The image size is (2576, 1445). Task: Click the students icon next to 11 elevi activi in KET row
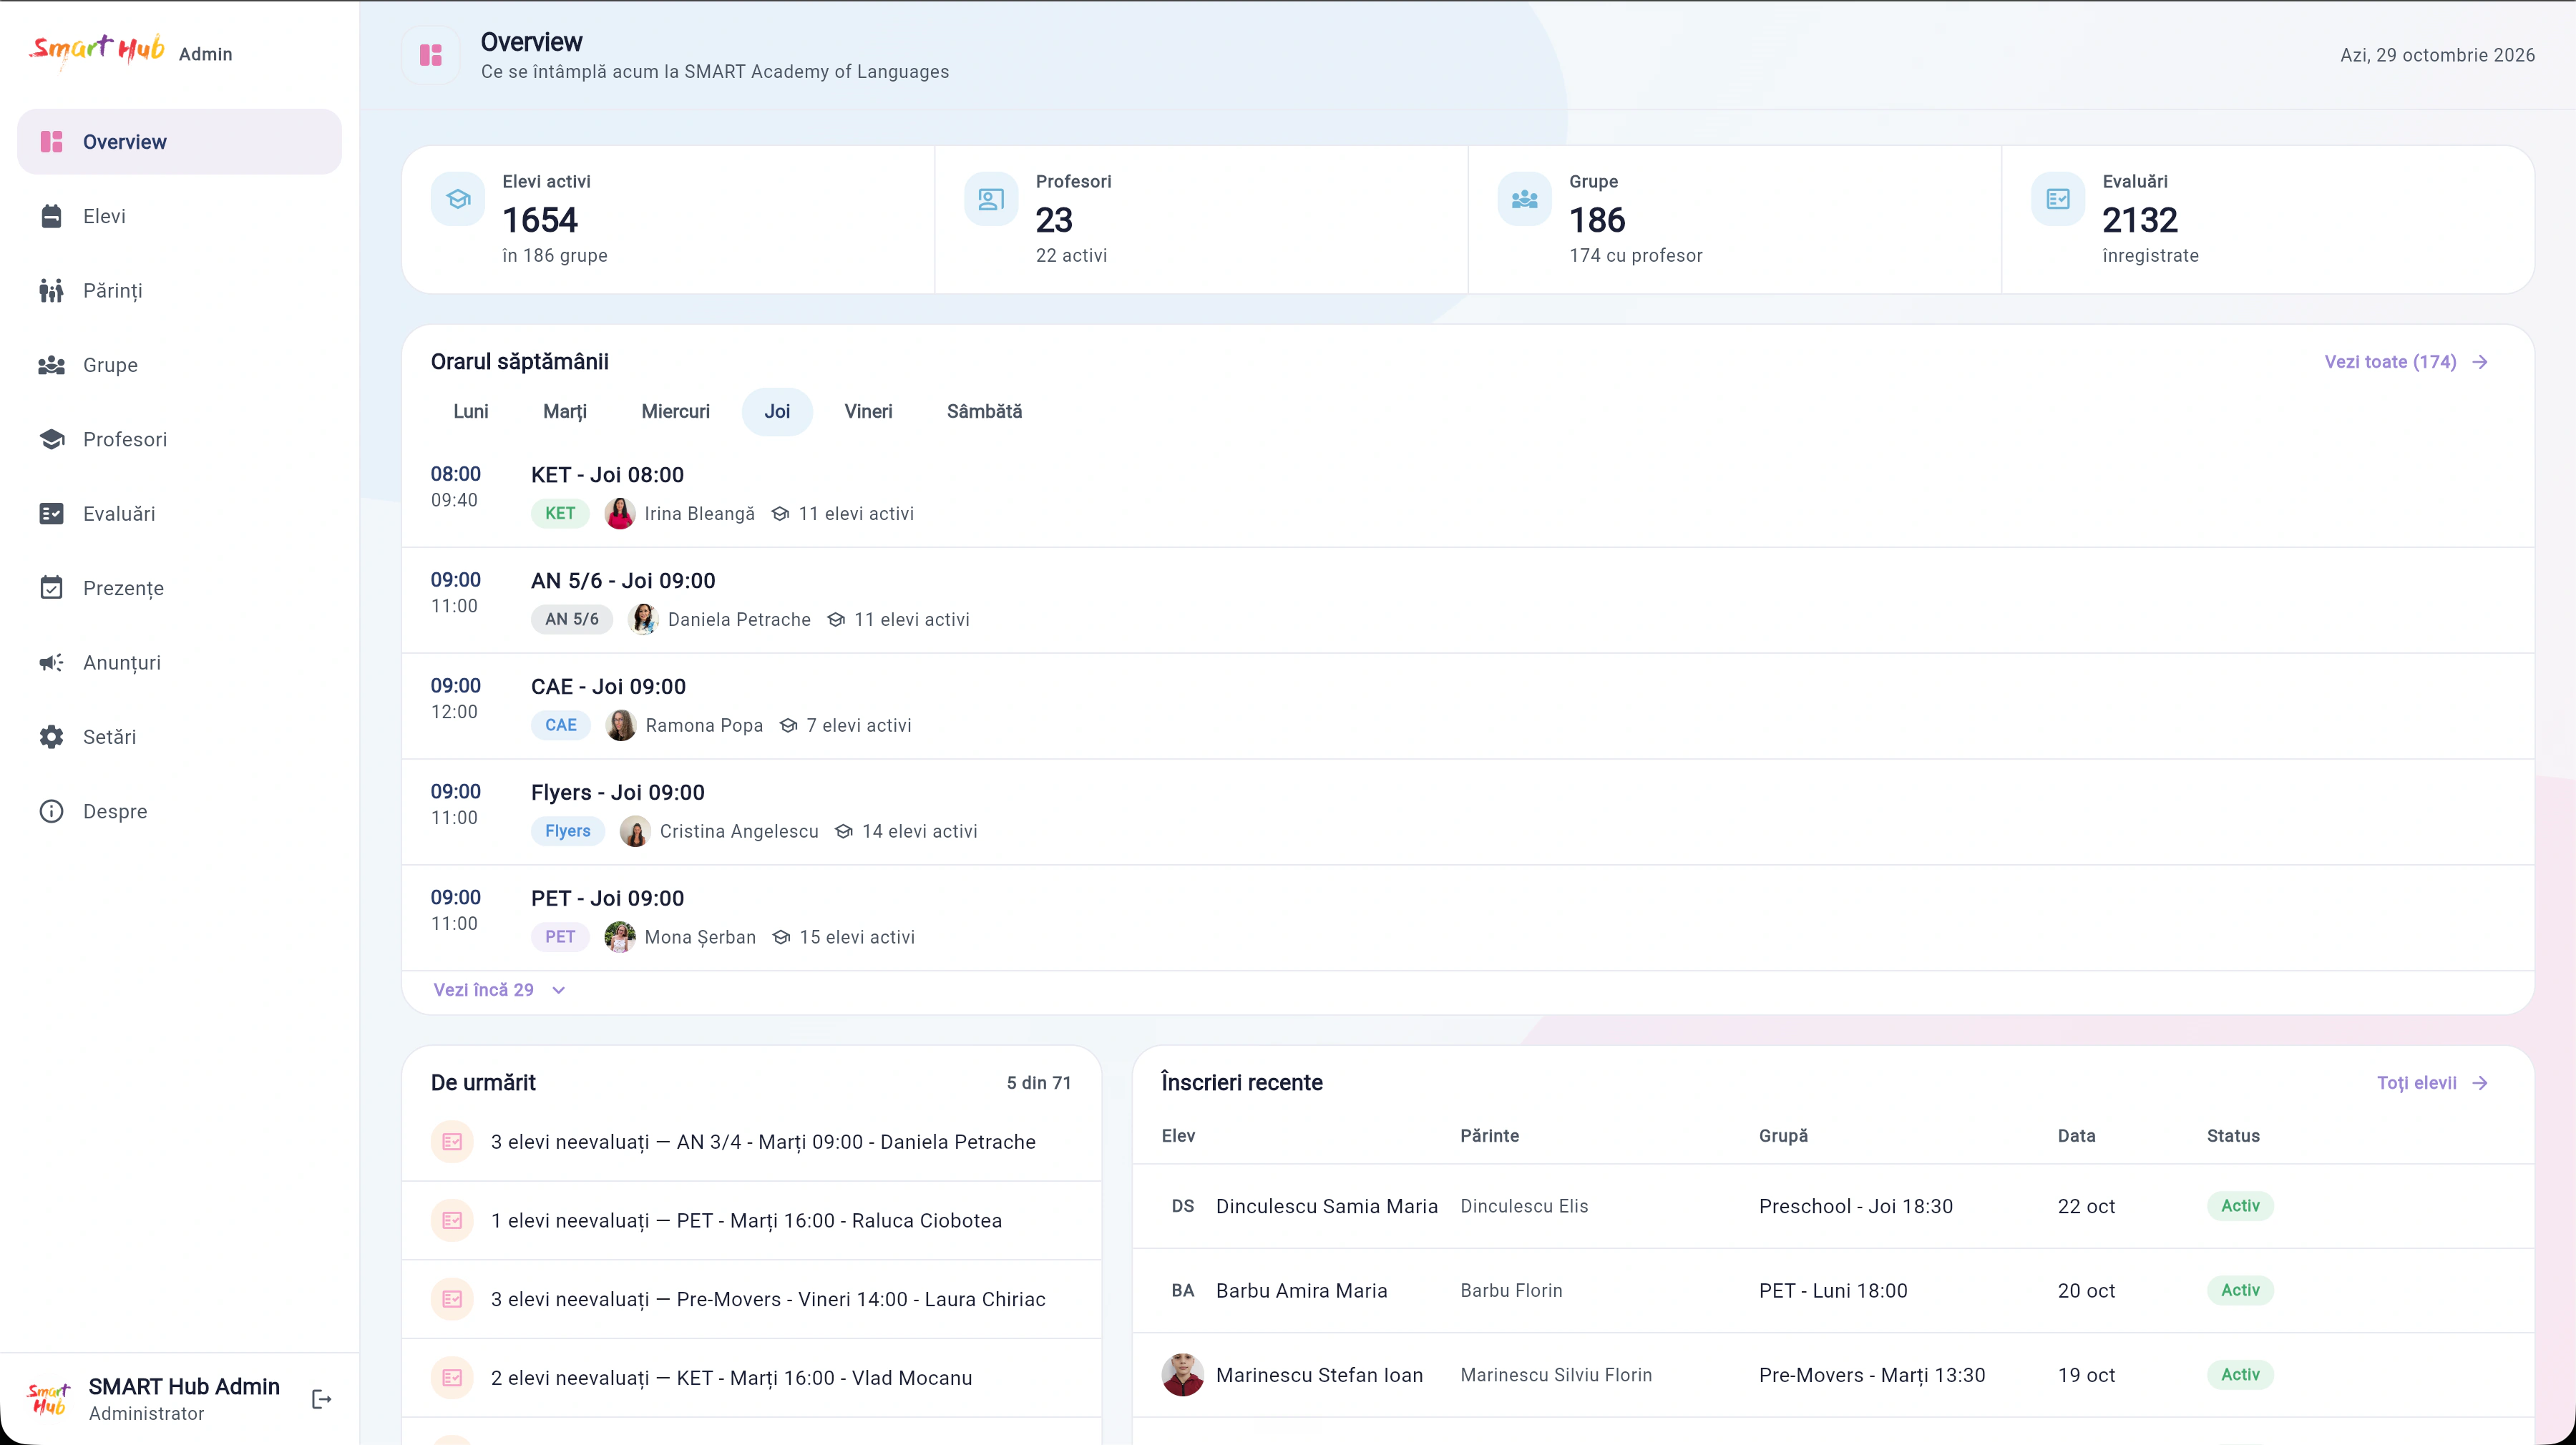(x=780, y=514)
